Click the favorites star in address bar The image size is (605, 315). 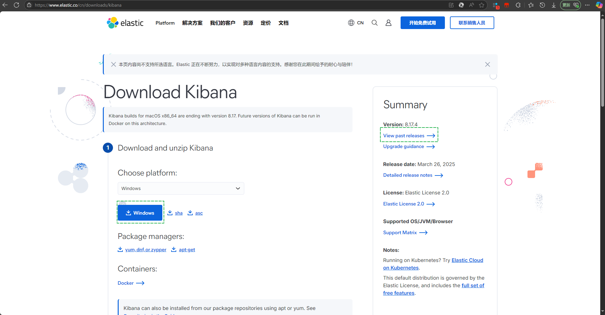482,5
